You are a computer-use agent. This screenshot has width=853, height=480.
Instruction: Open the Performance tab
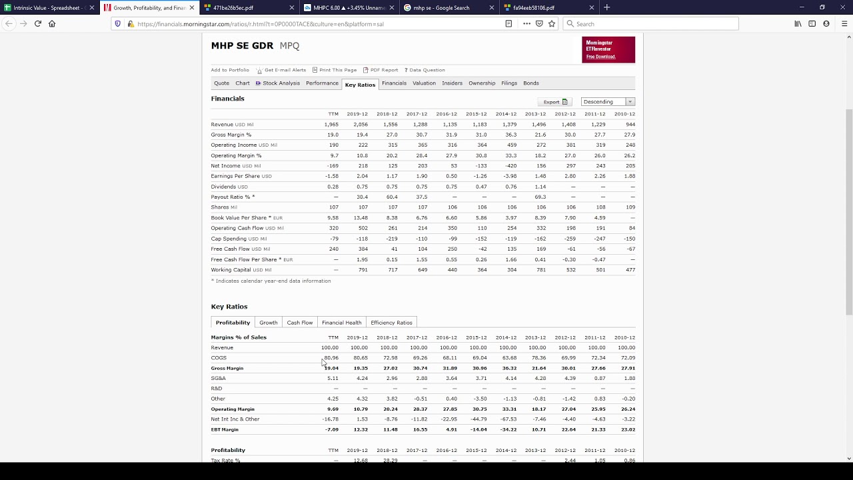coord(322,83)
